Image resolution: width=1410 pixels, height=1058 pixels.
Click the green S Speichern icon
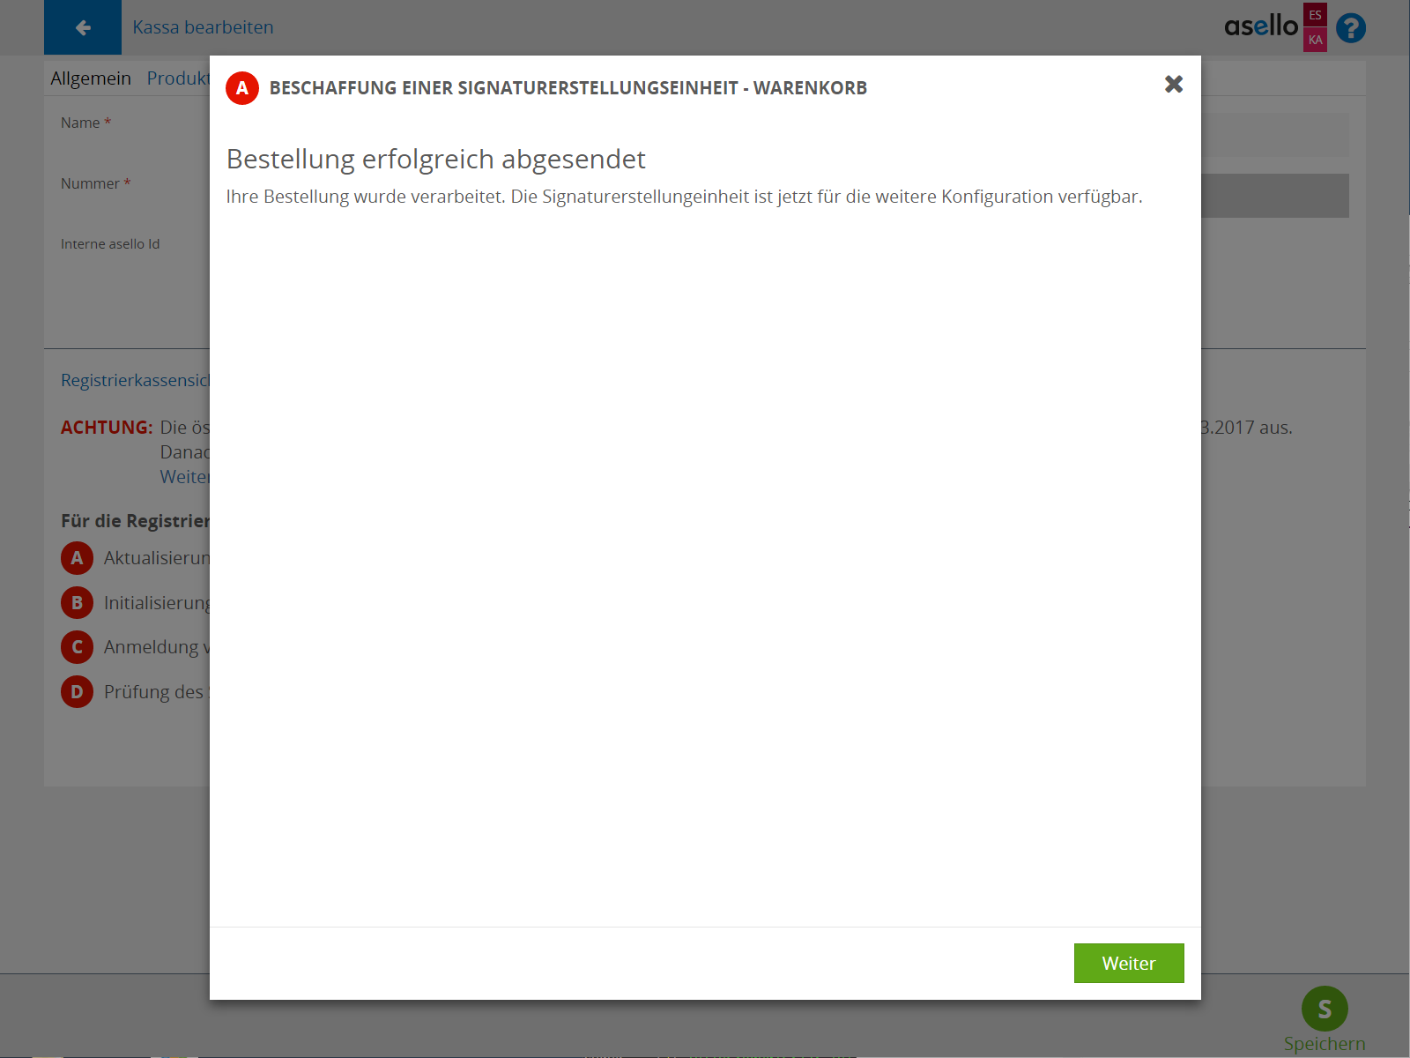point(1324,1009)
